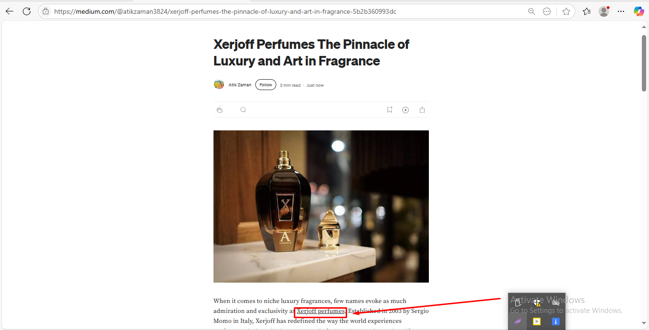
Task: Open the browser Favorites list icon
Action: pos(587,11)
